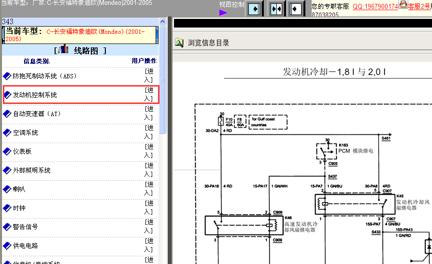Image resolution: width=432 pixels, height=264 pixels.
Task: Click the book icon beside 供电电路
Action: tap(7, 246)
